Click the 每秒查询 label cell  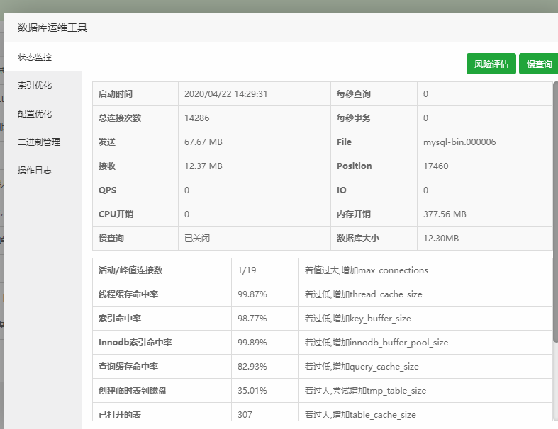[374, 94]
